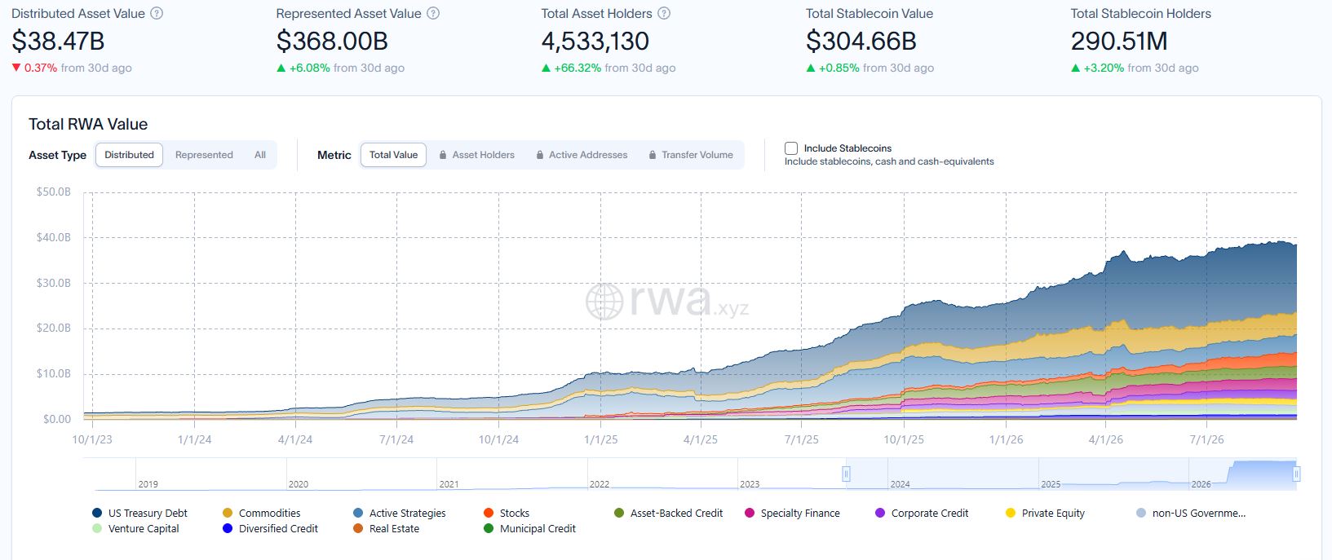Toggle Specialty Finance legend series
1332x560 pixels.
click(792, 513)
